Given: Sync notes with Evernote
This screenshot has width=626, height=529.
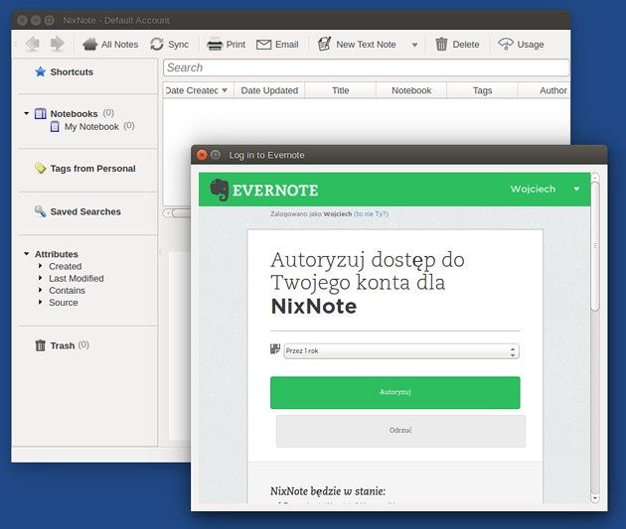Looking at the screenshot, I should coord(169,45).
